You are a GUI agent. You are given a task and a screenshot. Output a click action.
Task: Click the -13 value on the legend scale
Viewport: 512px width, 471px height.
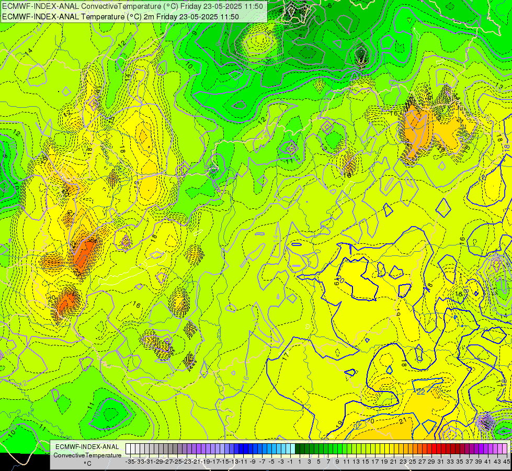[x=234, y=462]
